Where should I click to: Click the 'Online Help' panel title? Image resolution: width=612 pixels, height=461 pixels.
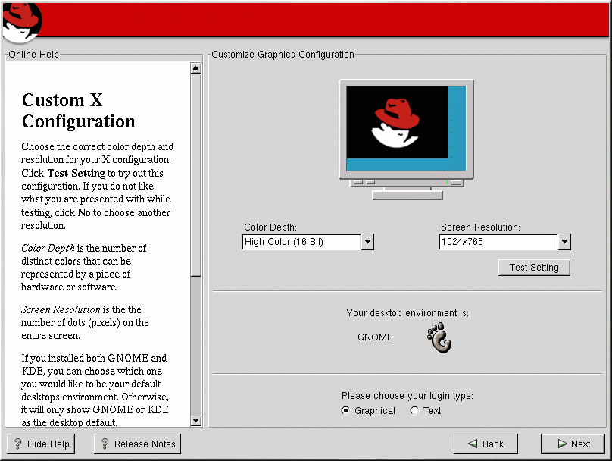(x=33, y=55)
